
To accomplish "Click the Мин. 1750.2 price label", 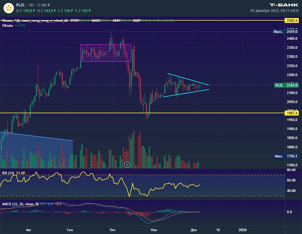I will coord(286,156).
